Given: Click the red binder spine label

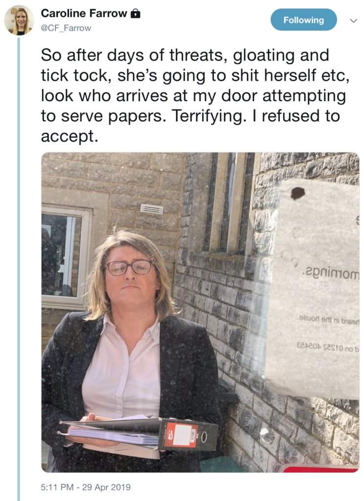Looking at the screenshot, I should tap(181, 435).
